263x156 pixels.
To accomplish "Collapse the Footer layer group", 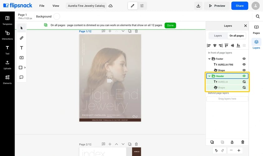I will [209, 59].
